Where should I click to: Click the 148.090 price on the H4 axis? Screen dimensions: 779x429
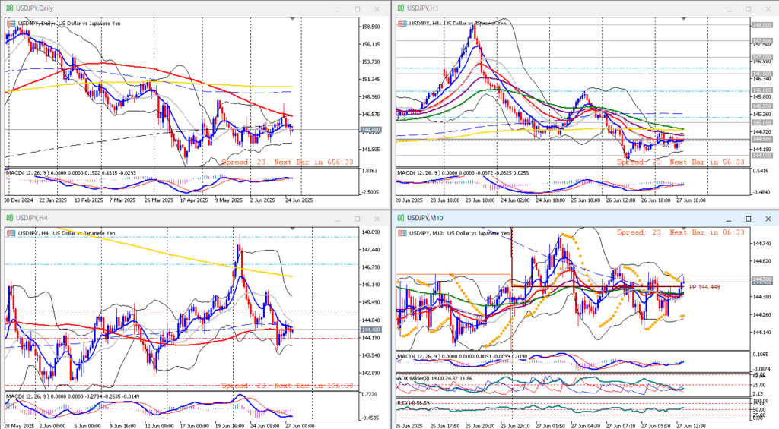tap(371, 232)
